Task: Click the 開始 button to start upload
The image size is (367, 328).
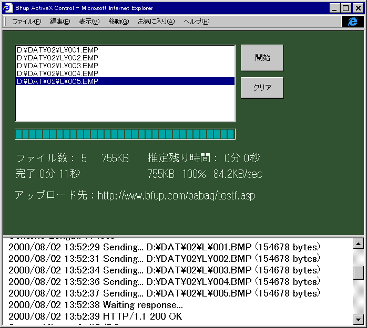Action: click(x=262, y=58)
